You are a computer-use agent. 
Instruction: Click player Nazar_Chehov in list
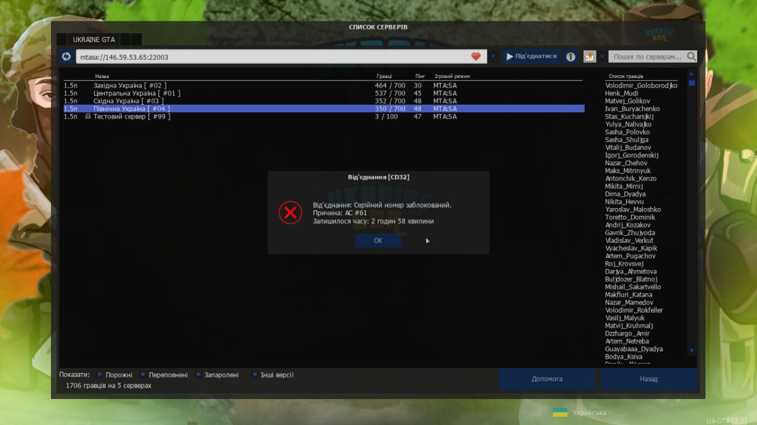[626, 163]
